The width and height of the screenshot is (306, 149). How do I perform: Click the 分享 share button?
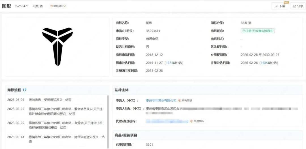298,6
